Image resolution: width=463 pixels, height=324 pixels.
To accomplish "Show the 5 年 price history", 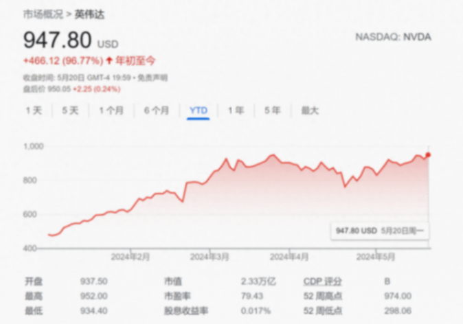I will coord(272,111).
